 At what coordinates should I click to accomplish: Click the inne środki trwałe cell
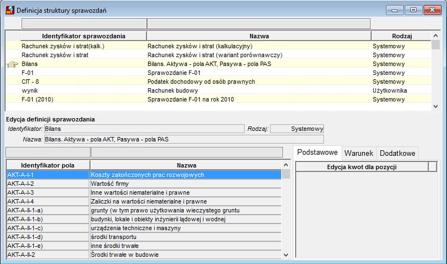[x=186, y=246]
